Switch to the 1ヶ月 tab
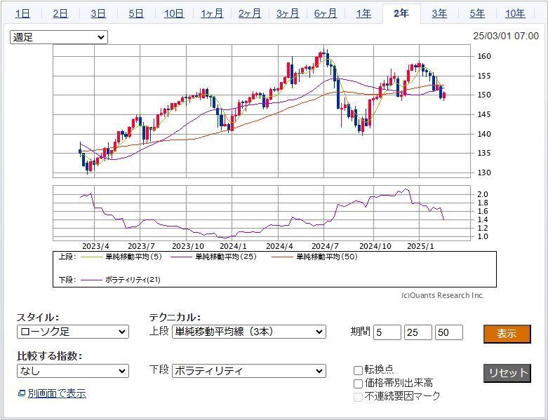The width and height of the screenshot is (548, 420). pyautogui.click(x=212, y=13)
